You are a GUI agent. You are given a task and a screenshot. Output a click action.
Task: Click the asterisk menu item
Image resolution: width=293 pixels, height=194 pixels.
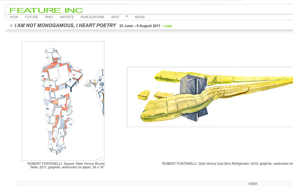127,17
